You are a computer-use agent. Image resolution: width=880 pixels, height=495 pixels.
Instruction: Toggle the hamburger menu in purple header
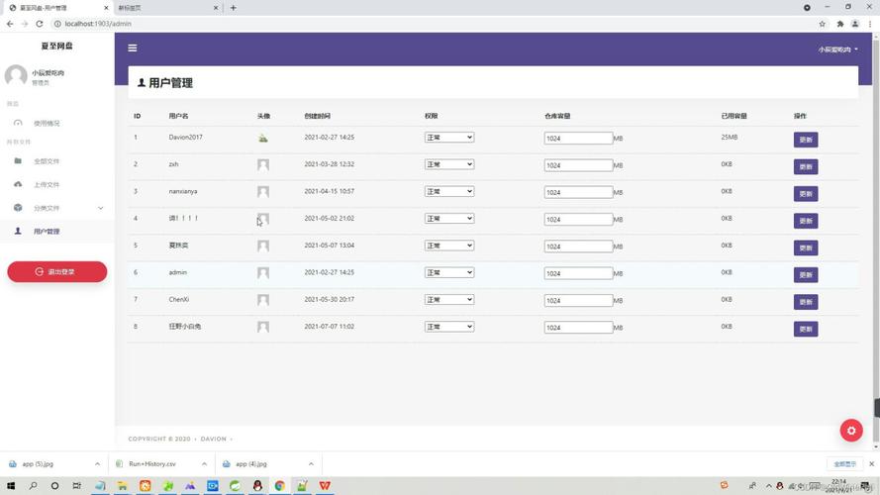pos(133,49)
